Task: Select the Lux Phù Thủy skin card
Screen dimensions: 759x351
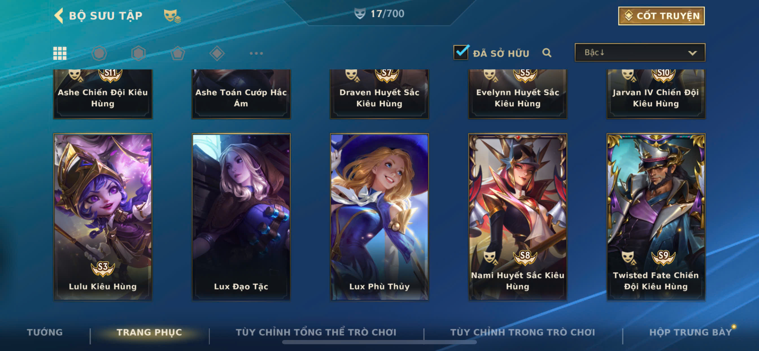Action: tap(379, 217)
